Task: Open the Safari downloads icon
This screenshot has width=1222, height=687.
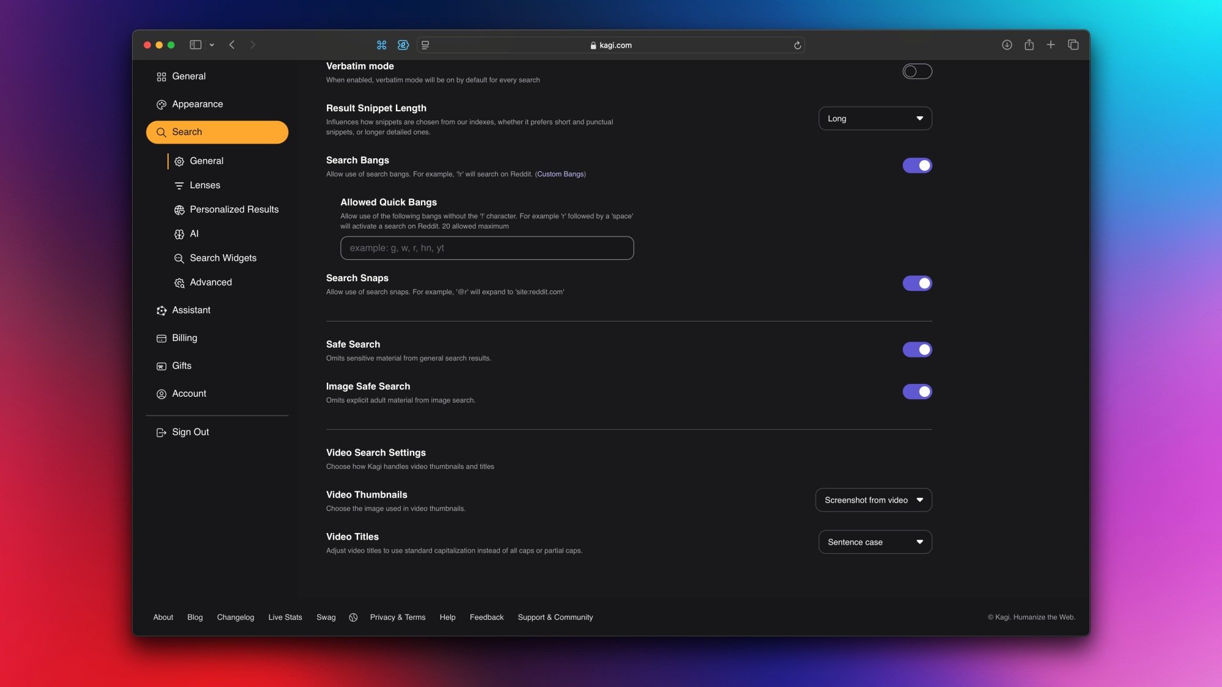Action: pyautogui.click(x=1007, y=45)
